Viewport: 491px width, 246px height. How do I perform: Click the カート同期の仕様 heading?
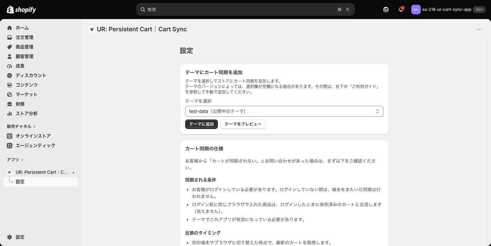click(204, 149)
